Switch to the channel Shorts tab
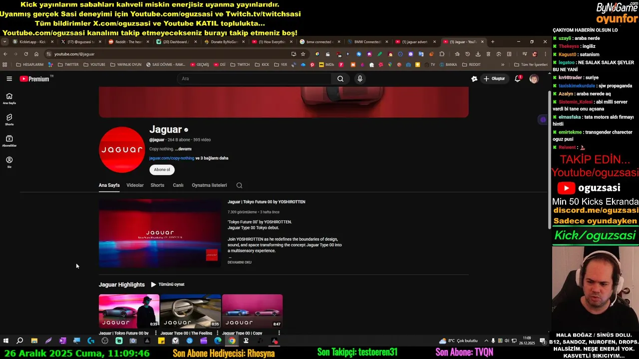Viewport: 639px width, 359px height. tap(157, 185)
